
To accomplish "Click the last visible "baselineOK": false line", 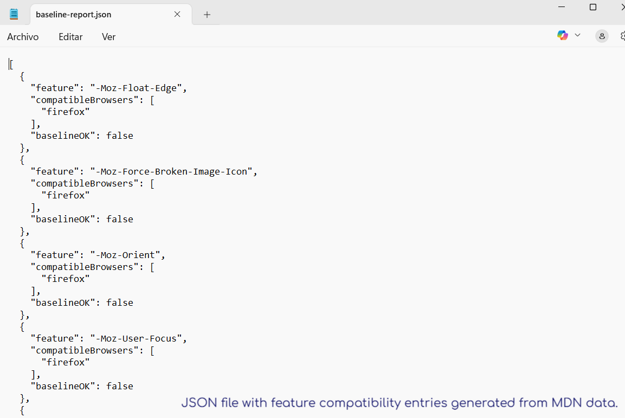I will pyautogui.click(x=81, y=386).
